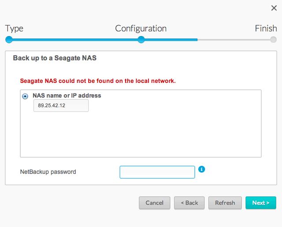Click the Type step circle marker
Screen dimensions: 282x227
pyautogui.click(x=9, y=40)
